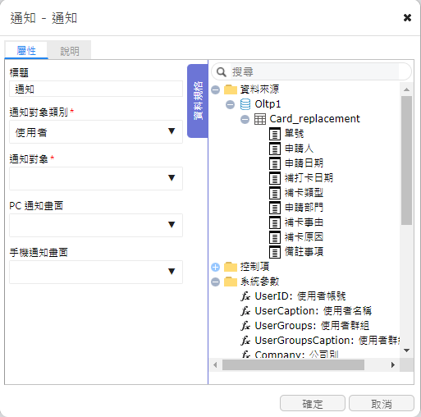Expand the 控制項 folder node
Image resolution: width=421 pixels, height=417 pixels.
click(x=216, y=267)
